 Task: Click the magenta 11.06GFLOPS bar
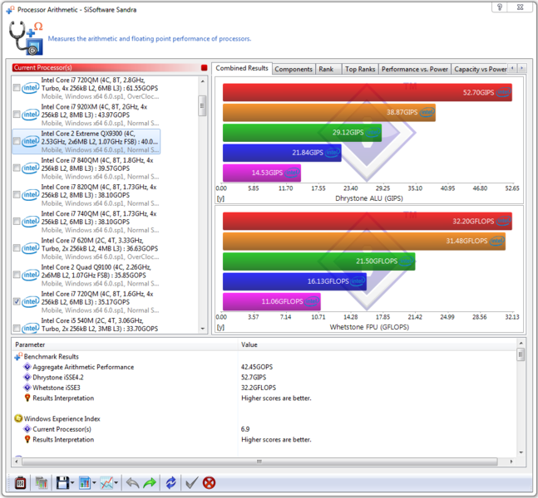click(272, 301)
